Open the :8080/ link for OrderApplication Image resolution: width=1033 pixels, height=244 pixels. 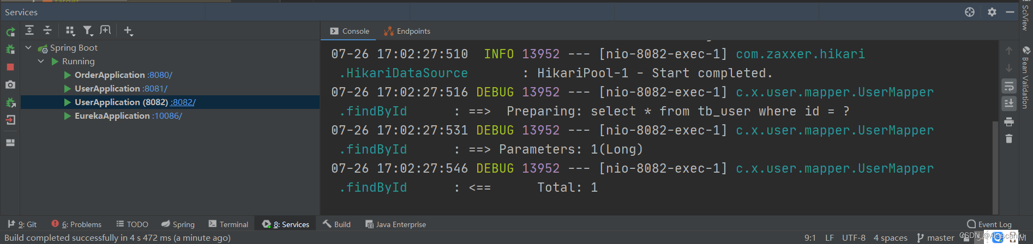point(160,75)
